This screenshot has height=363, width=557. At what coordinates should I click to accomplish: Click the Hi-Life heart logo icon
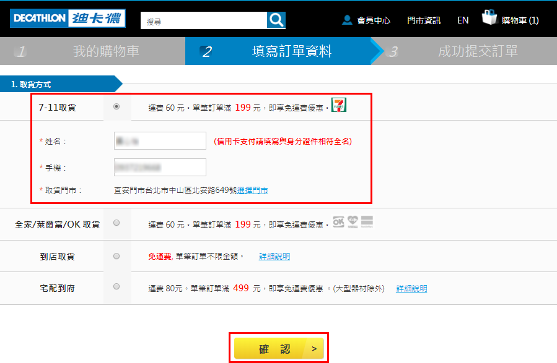353,222
